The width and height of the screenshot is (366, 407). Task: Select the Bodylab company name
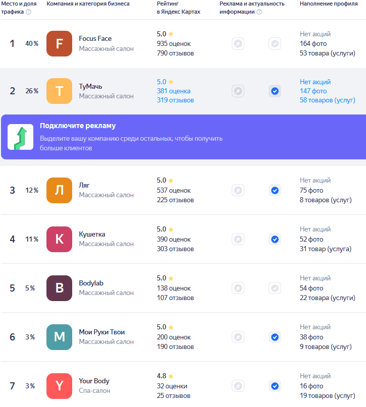(91, 283)
